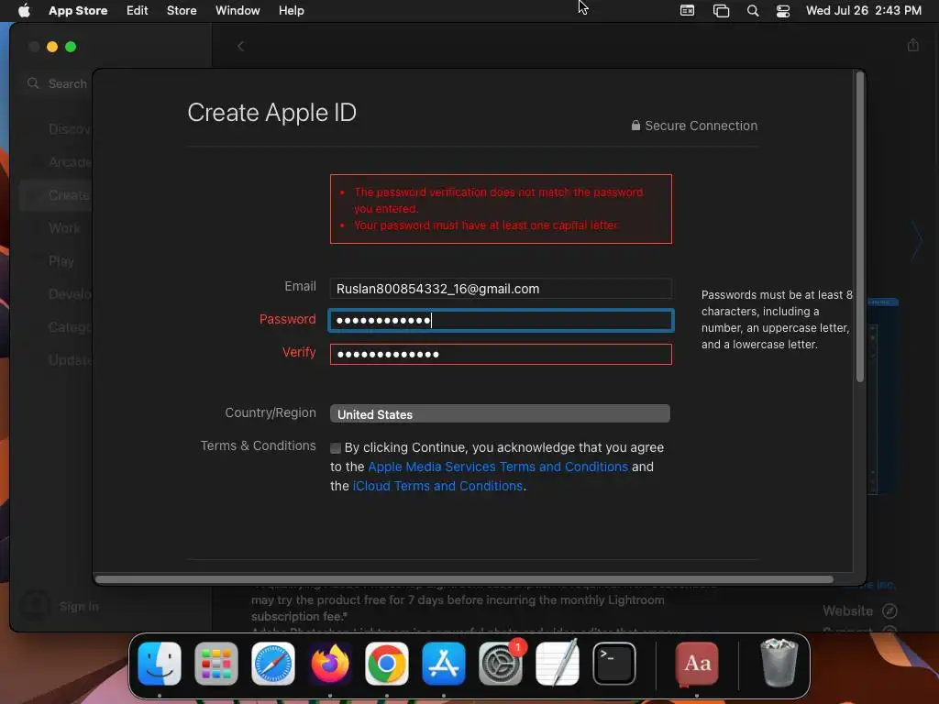Screen dimensions: 939x704
Task: Click the Password input field
Action: point(501,320)
